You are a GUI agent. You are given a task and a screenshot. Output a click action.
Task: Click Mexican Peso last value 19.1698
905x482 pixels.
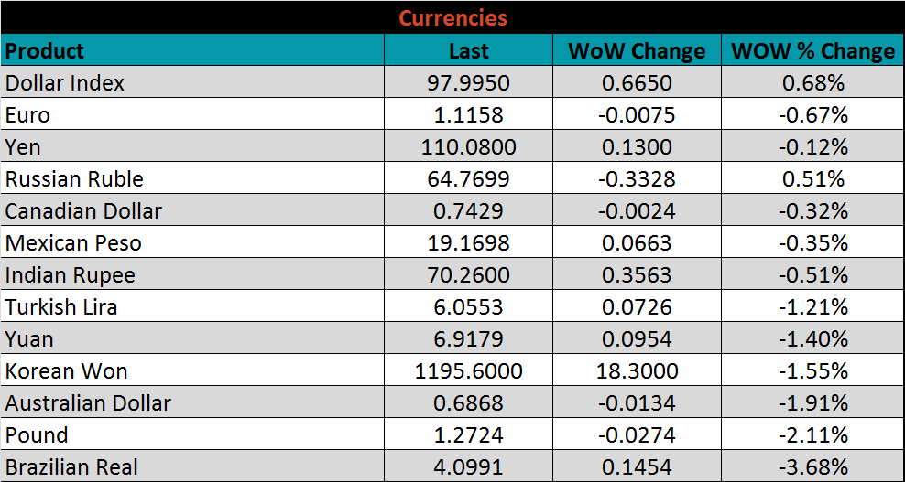click(468, 243)
